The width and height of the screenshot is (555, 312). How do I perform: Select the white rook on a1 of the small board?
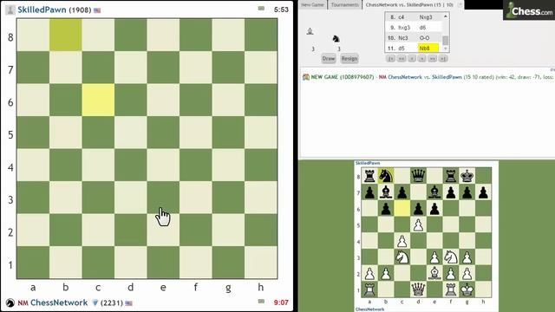(369, 289)
